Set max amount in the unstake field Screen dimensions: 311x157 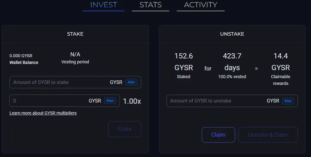tap(288, 101)
